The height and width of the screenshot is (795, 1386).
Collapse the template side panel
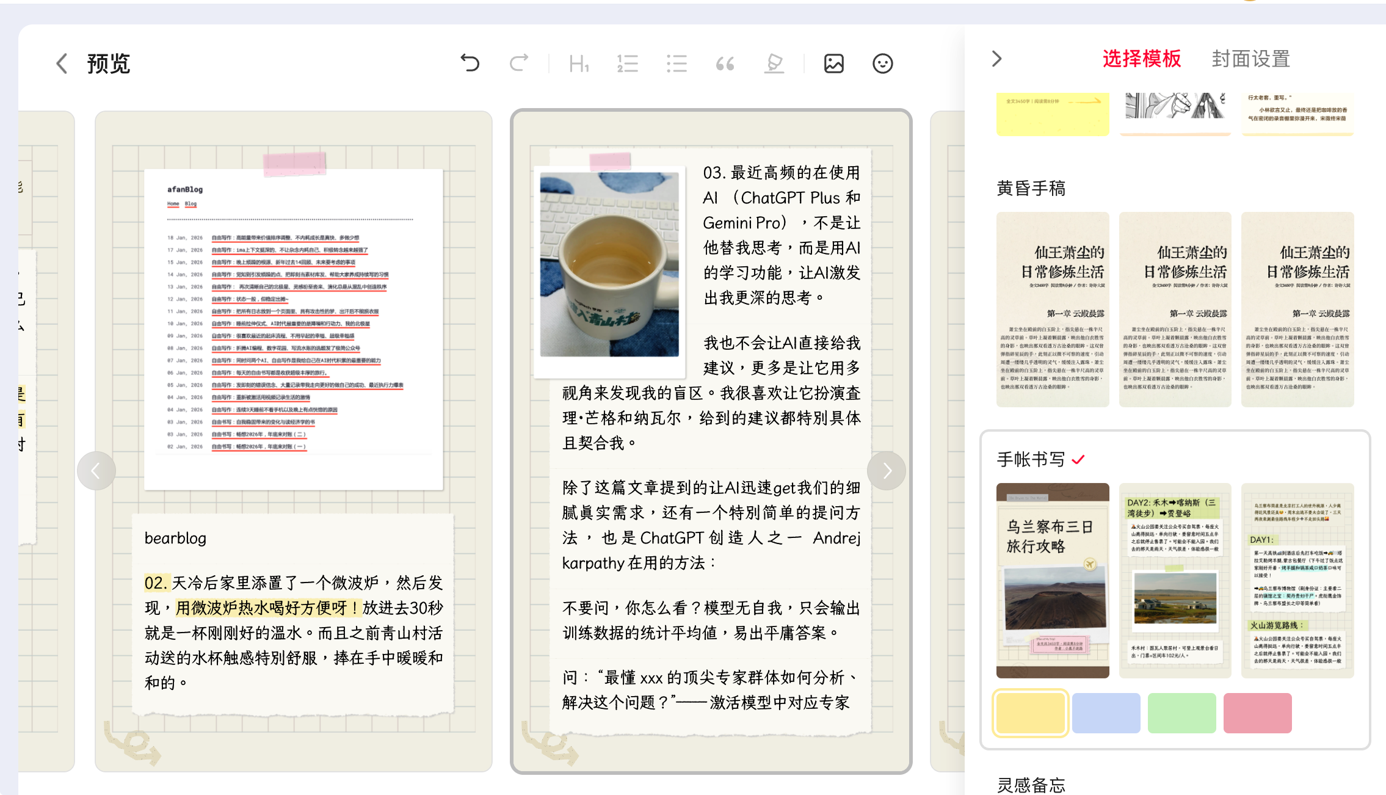coord(996,59)
